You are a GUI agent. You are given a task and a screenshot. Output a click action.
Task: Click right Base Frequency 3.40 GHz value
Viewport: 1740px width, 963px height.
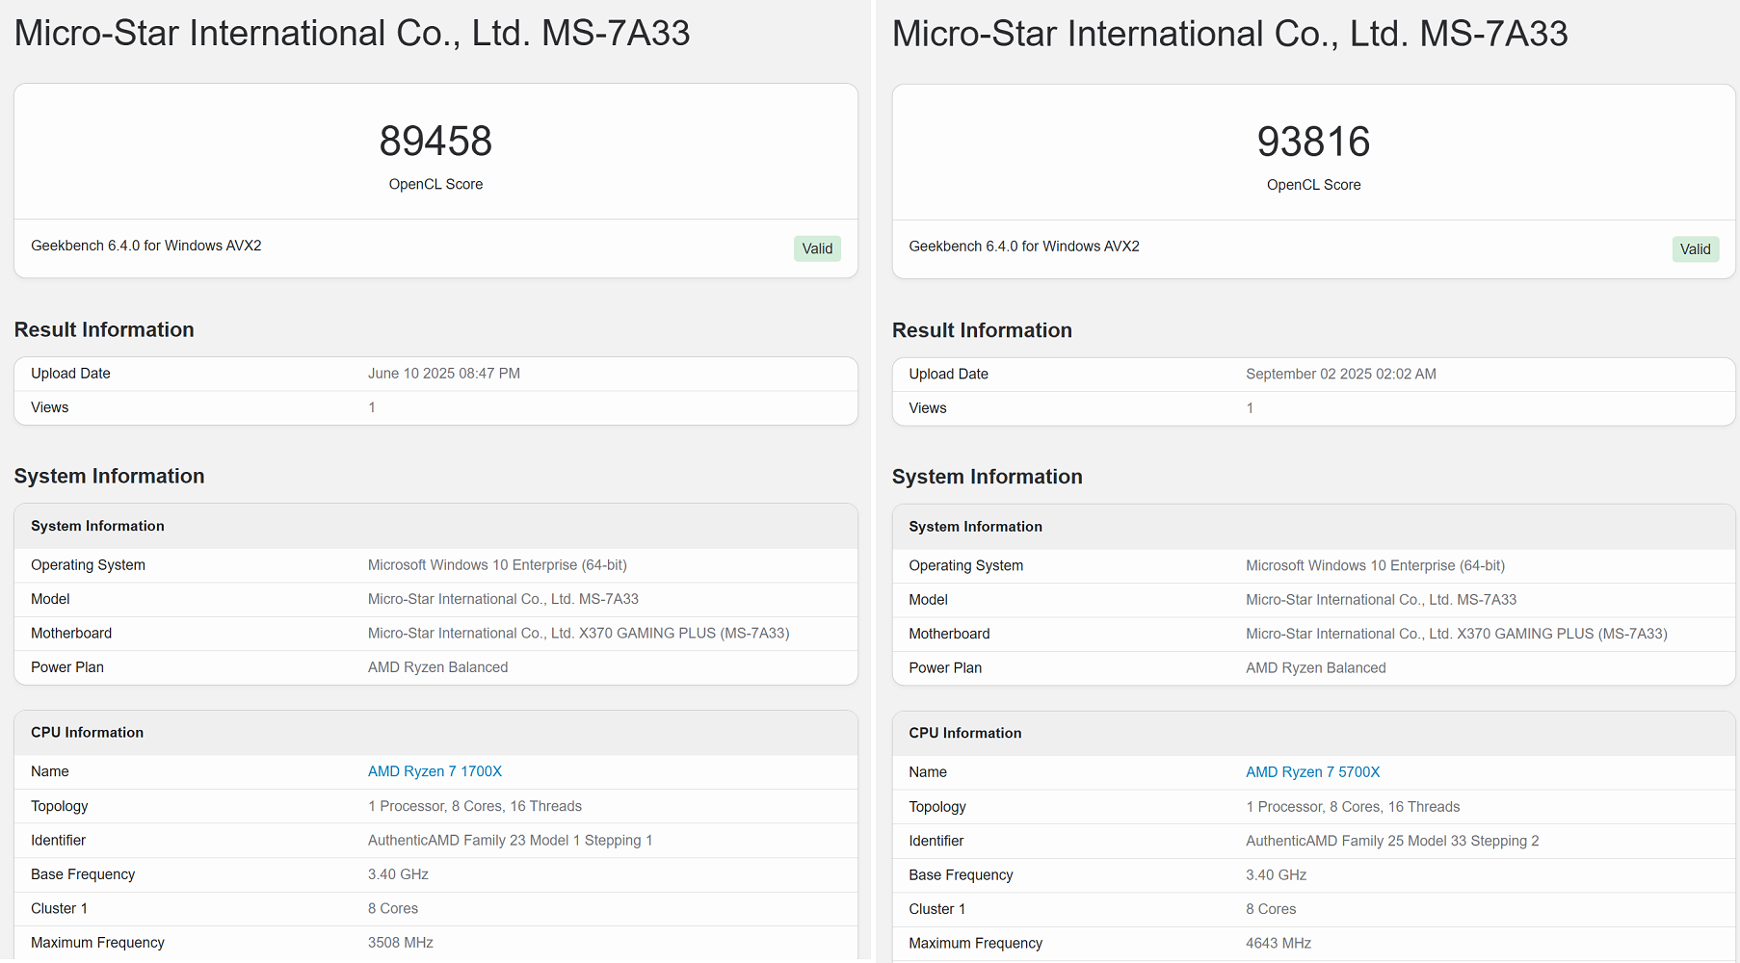tap(1277, 875)
